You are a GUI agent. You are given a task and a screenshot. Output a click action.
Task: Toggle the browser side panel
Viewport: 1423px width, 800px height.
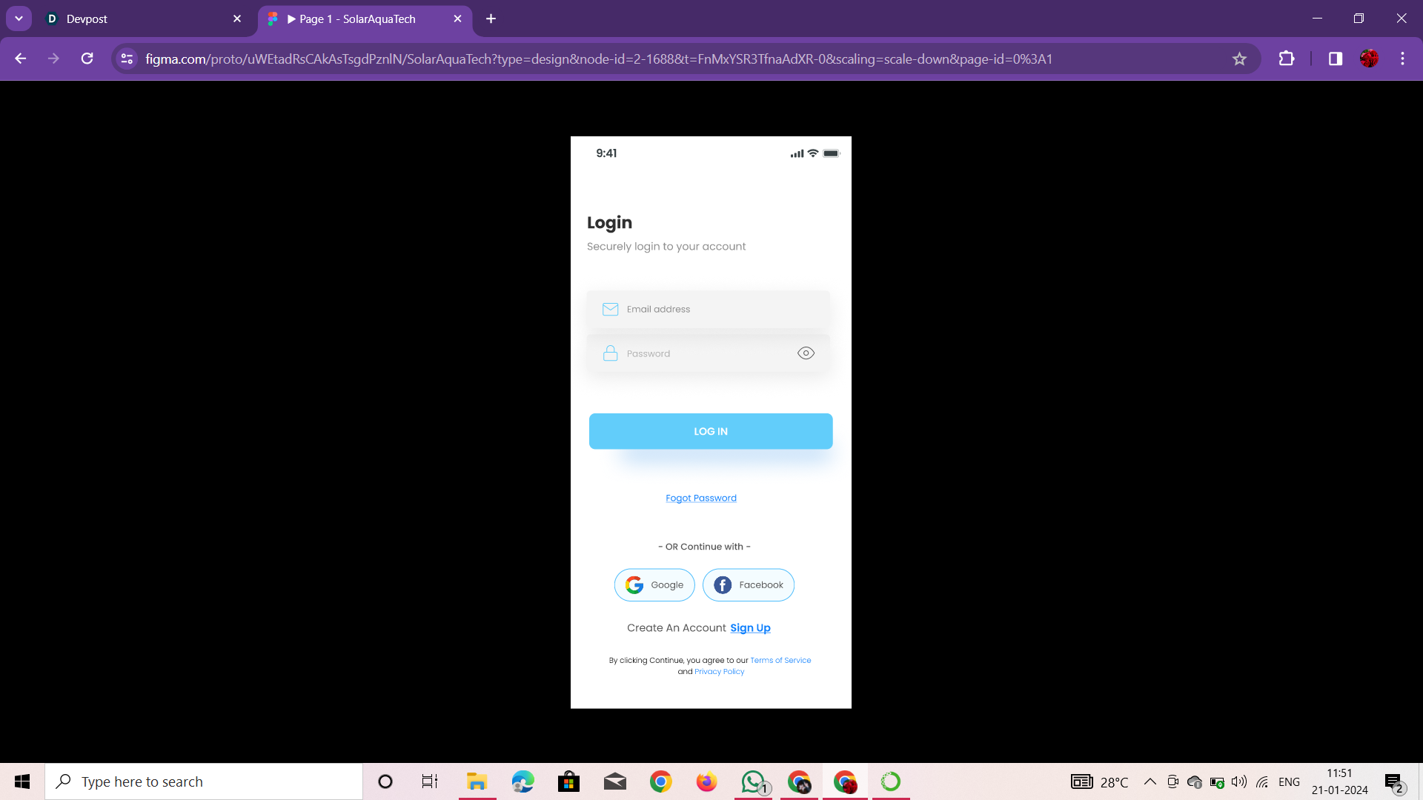1335,59
